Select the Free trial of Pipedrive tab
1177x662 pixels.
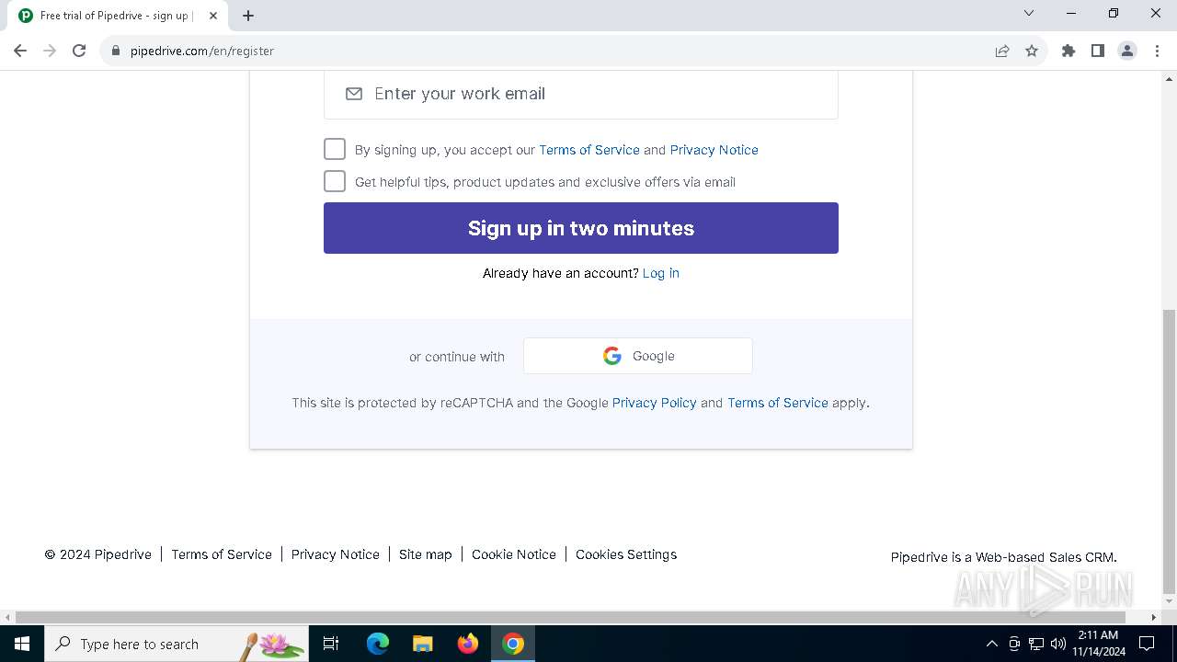coord(118,16)
